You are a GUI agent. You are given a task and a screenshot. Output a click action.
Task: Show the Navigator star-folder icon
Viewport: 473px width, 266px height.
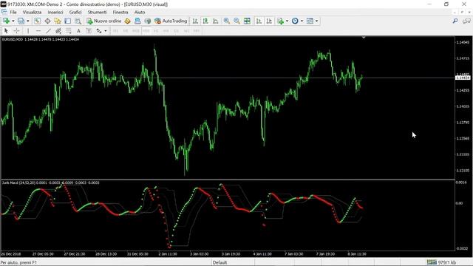click(x=58, y=21)
